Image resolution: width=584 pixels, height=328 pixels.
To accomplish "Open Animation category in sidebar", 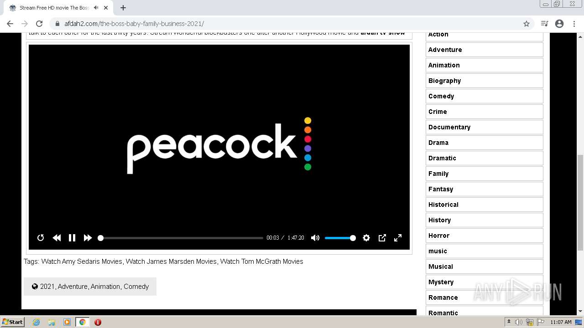I will click(x=484, y=65).
